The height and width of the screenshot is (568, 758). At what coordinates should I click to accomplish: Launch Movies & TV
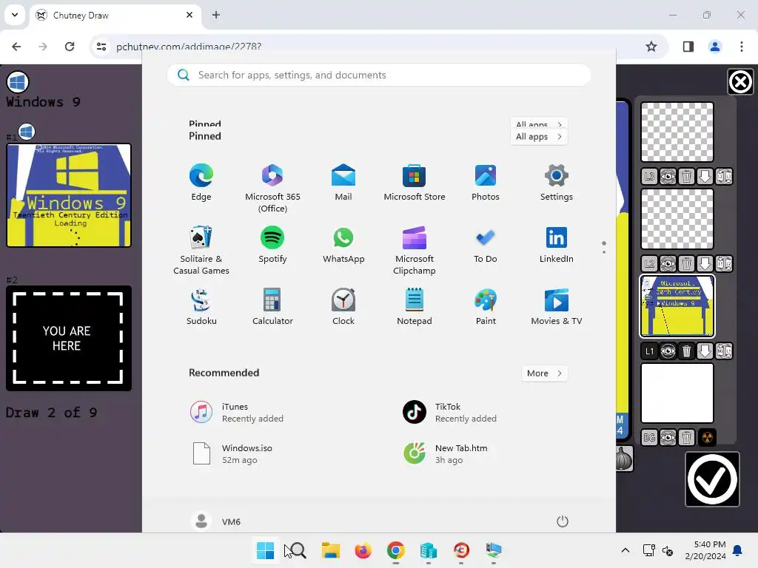557,307
